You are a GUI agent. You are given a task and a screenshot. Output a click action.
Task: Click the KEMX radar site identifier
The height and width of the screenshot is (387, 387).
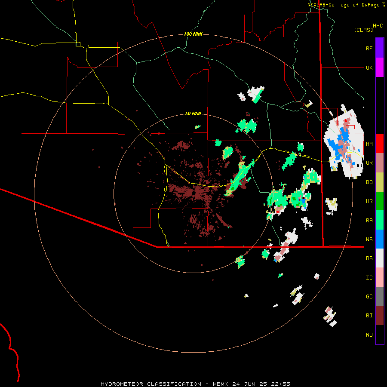coord(221,384)
